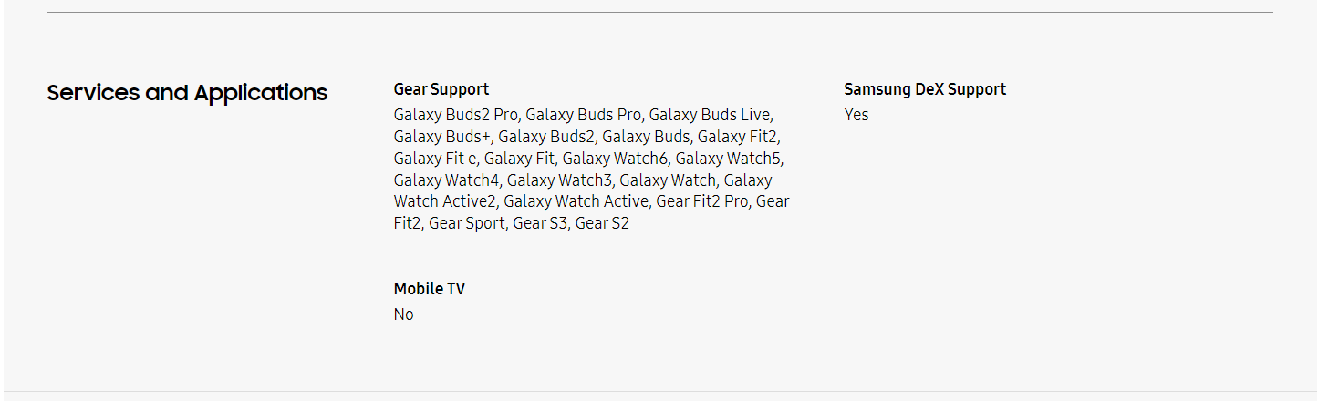1318x401 pixels.
Task: Select the "Yes" value under Samsung DeX Support
Action: pos(856,115)
